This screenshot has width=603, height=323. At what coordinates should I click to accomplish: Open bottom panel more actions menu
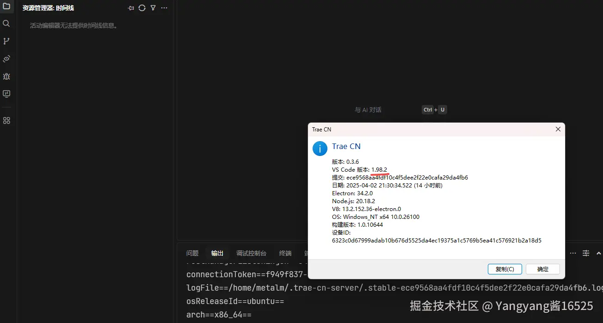(x=573, y=253)
